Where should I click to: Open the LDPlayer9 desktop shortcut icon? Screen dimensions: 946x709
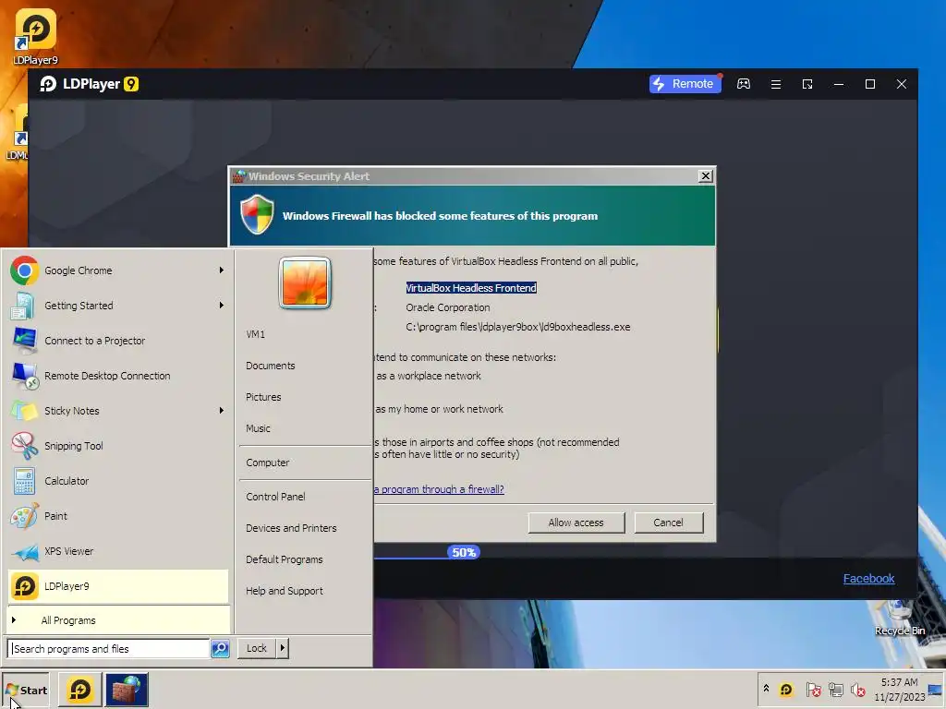35,36
